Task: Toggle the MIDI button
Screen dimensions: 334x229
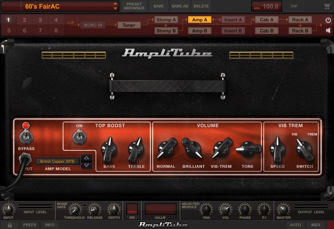Action: pos(315,225)
